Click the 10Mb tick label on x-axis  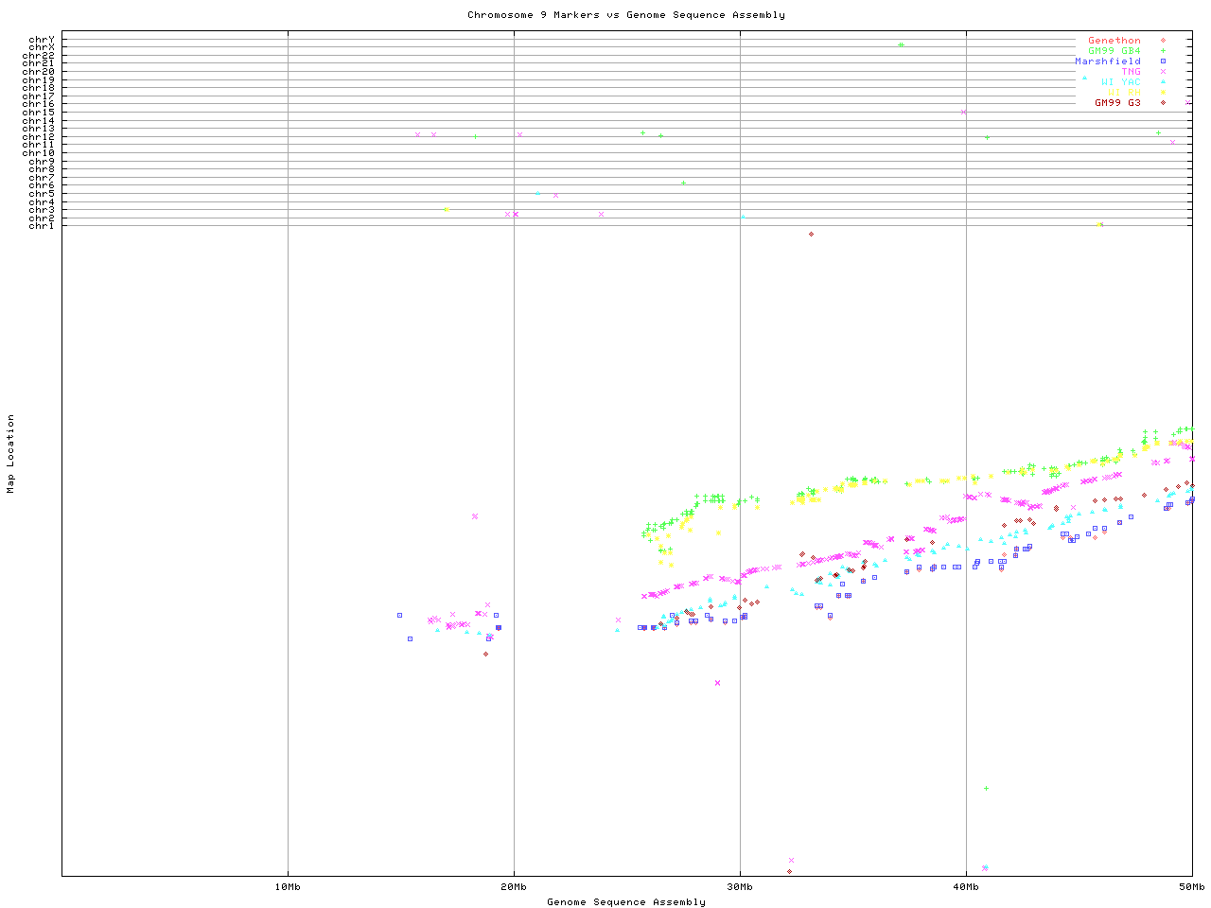coord(288,887)
